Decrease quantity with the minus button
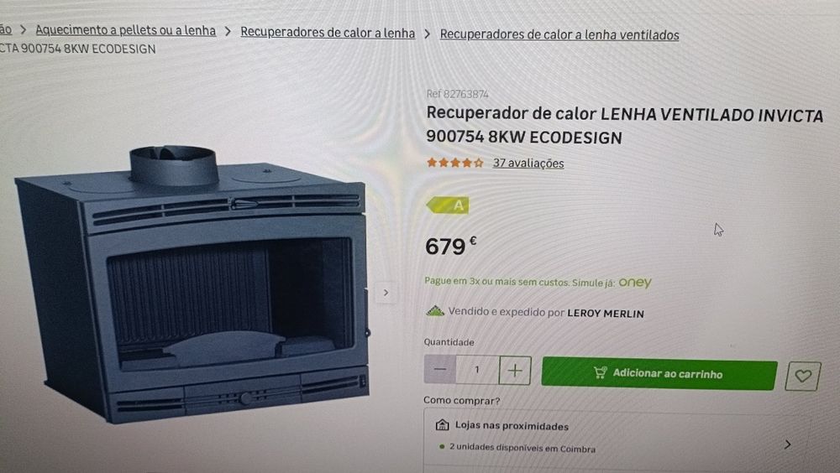This screenshot has height=473, width=840. pos(440,369)
